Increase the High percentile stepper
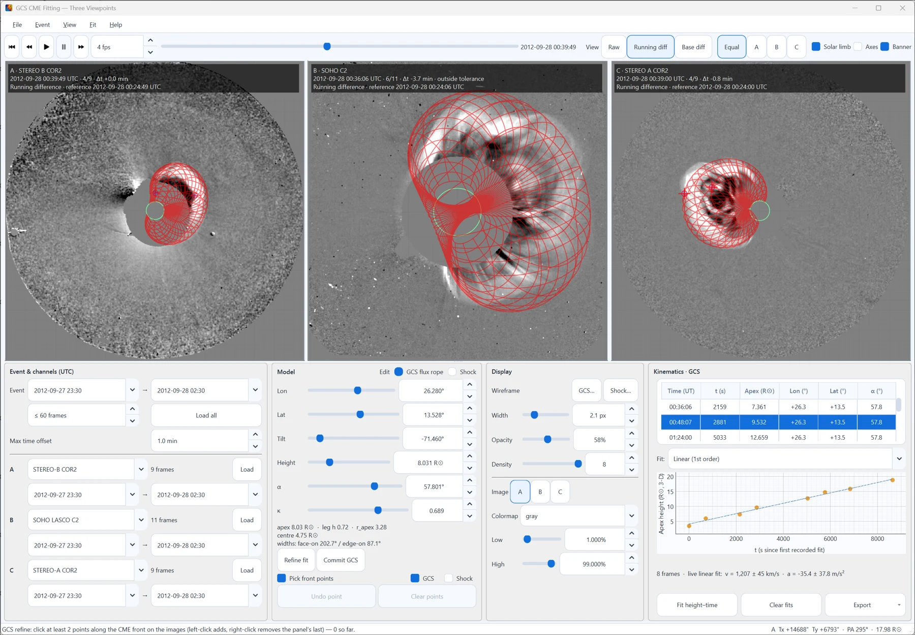This screenshot has width=915, height=635. [631, 558]
